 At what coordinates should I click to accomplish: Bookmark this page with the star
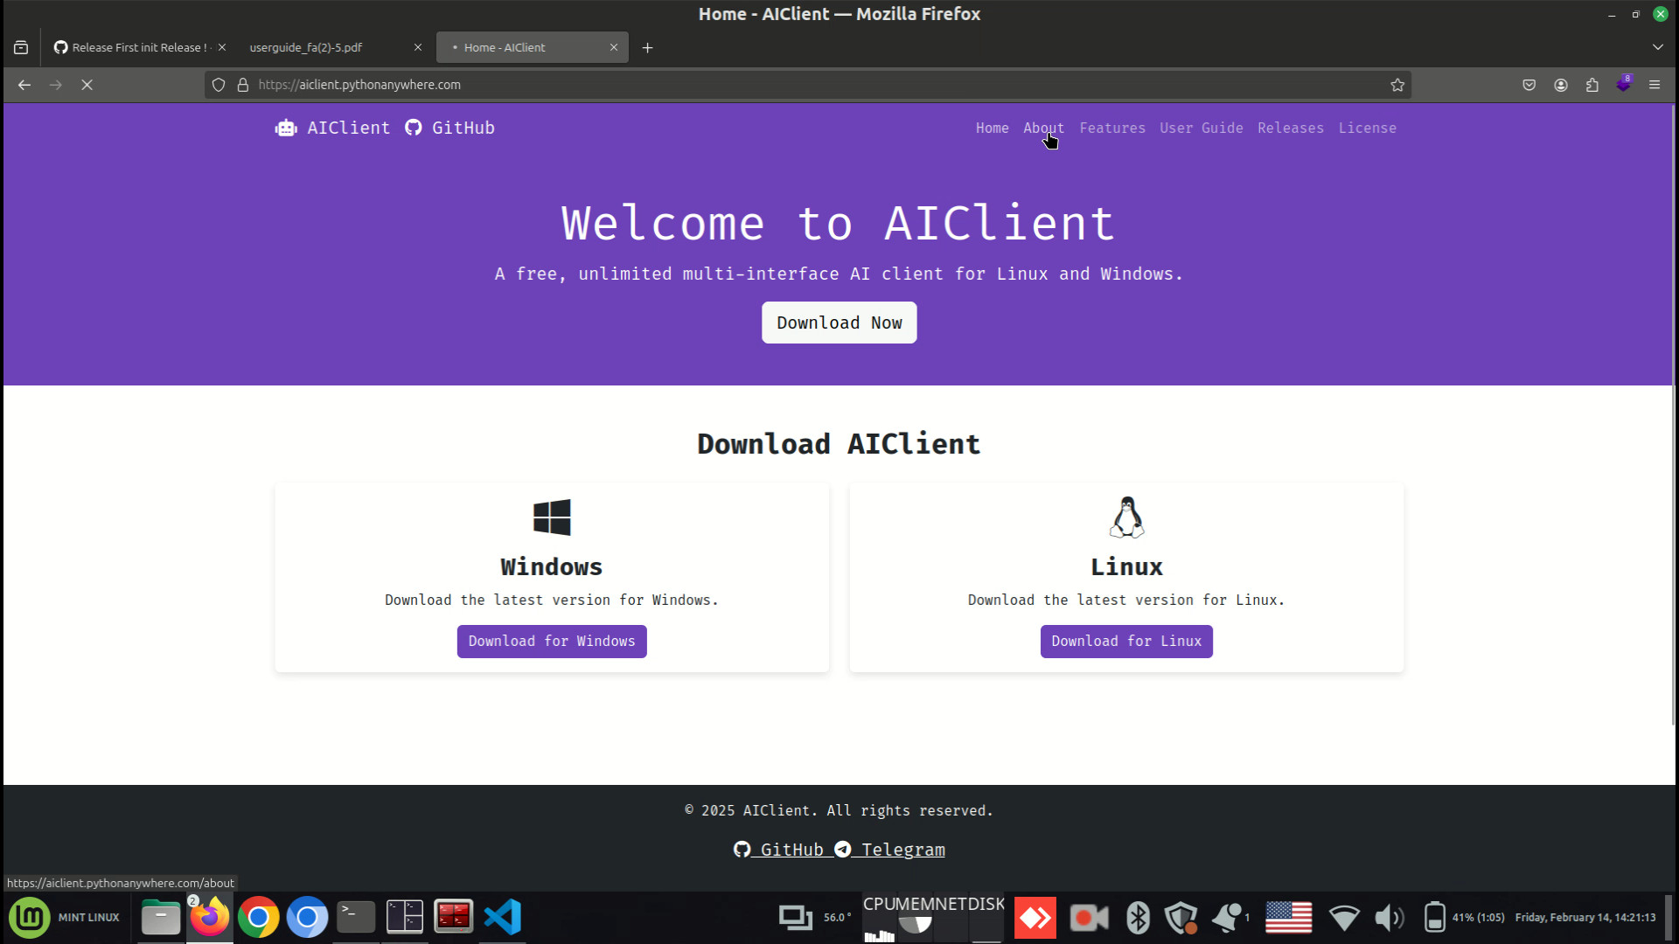coord(1397,85)
